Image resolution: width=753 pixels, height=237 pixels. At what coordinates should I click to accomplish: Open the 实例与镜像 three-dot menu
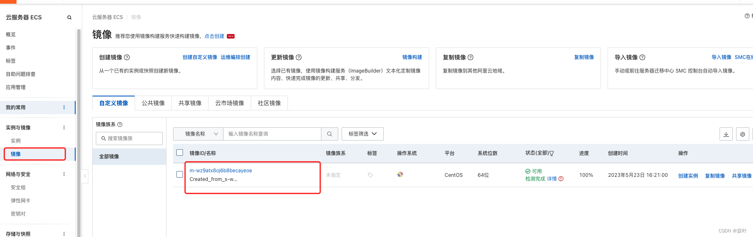coord(64,128)
